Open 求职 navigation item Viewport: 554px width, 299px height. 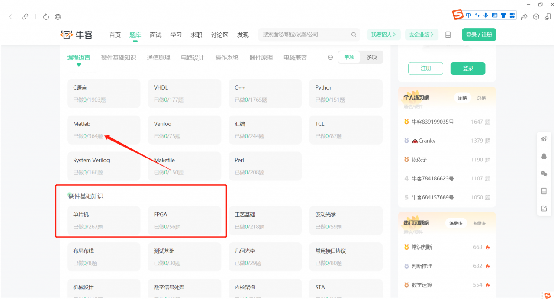pos(196,35)
